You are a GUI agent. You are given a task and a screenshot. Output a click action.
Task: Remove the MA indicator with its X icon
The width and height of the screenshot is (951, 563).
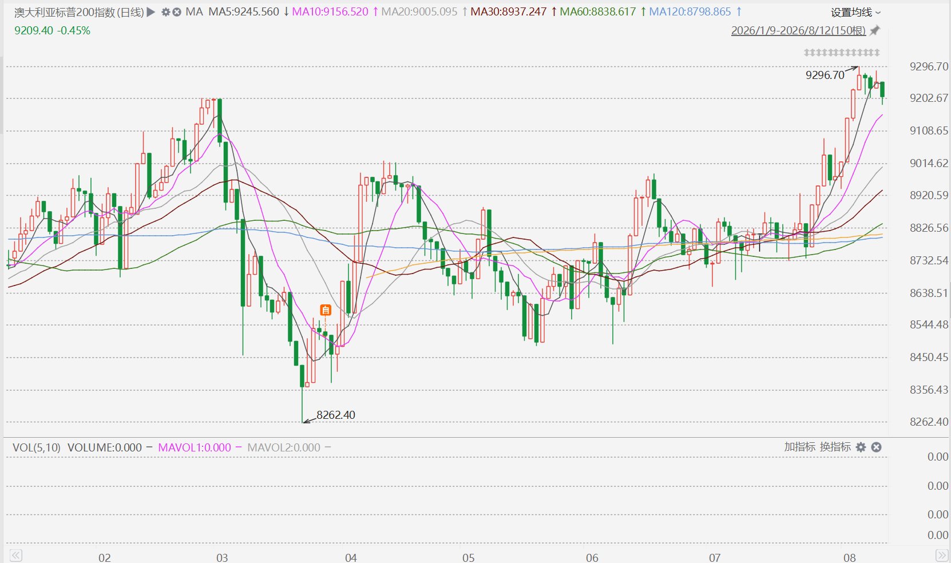click(x=177, y=11)
